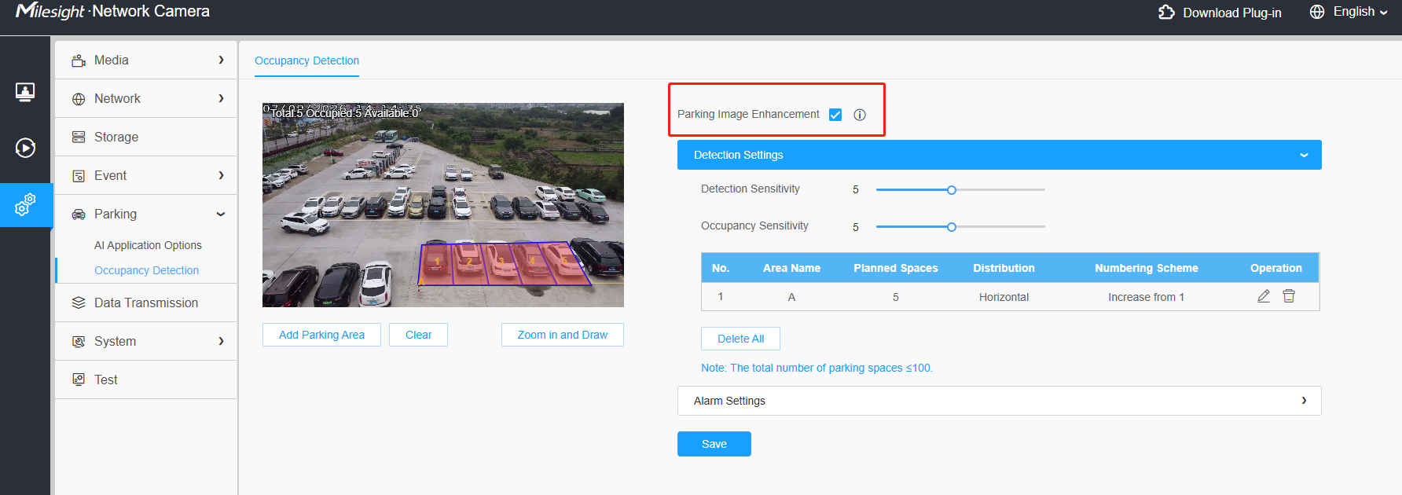This screenshot has width=1402, height=495.
Task: Click the Delete All button
Action: [740, 339]
